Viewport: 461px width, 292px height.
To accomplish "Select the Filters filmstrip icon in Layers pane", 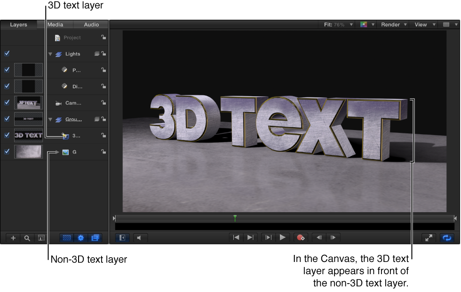I will pos(95,238).
